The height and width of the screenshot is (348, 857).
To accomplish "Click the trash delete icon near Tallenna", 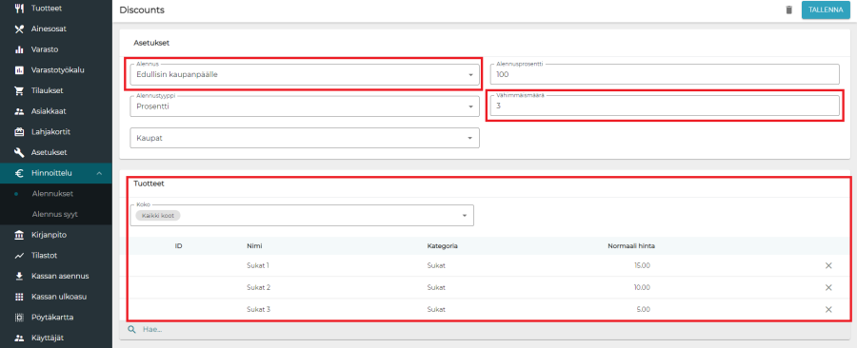I will click(788, 10).
